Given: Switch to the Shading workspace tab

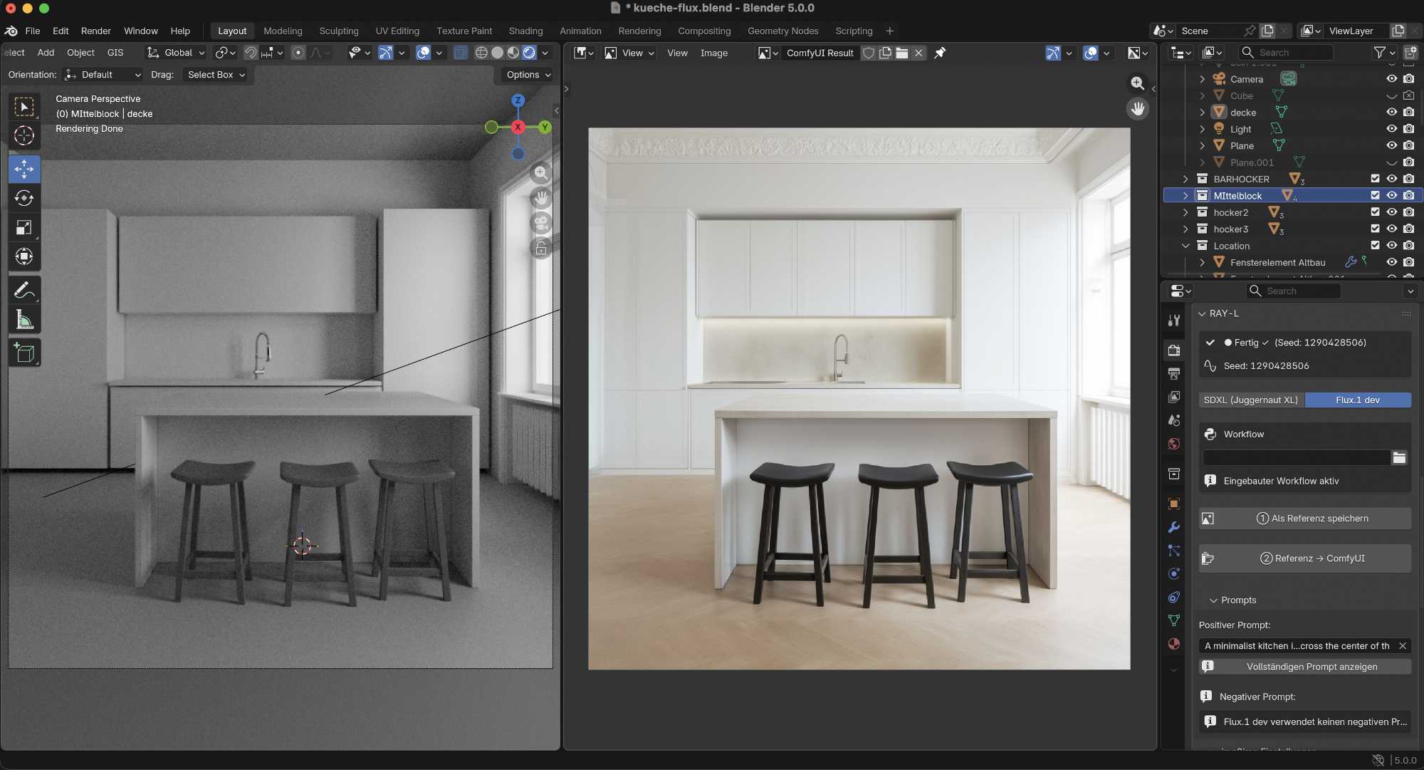Looking at the screenshot, I should [525, 31].
